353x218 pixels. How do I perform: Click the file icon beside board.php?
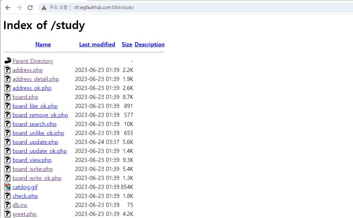coord(7,97)
